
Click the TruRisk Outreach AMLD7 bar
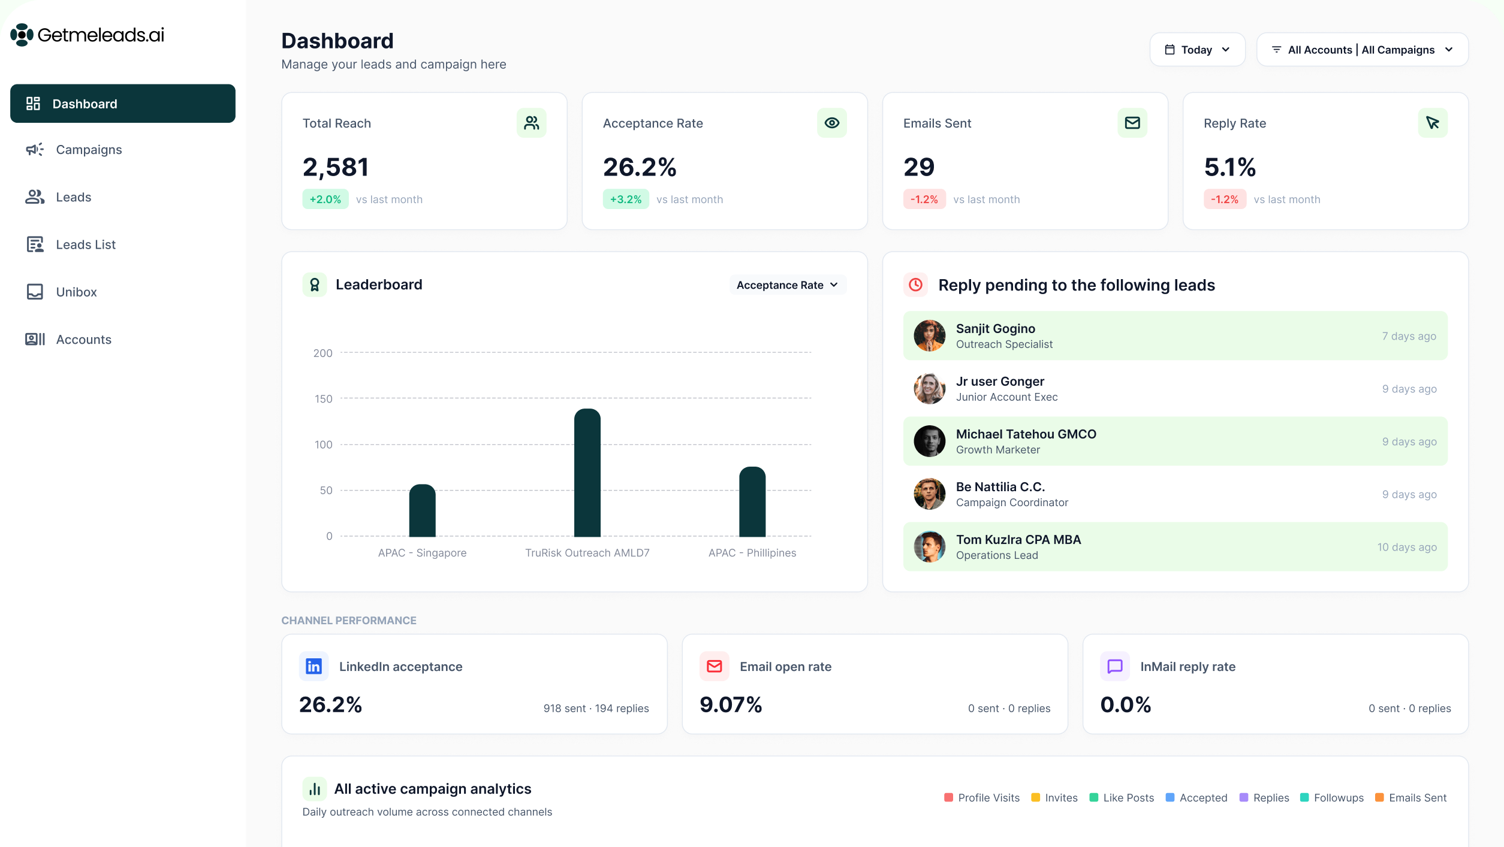(x=587, y=473)
